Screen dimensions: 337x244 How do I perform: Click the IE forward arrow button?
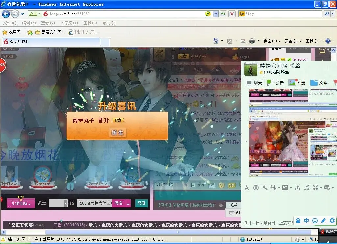[15, 14]
